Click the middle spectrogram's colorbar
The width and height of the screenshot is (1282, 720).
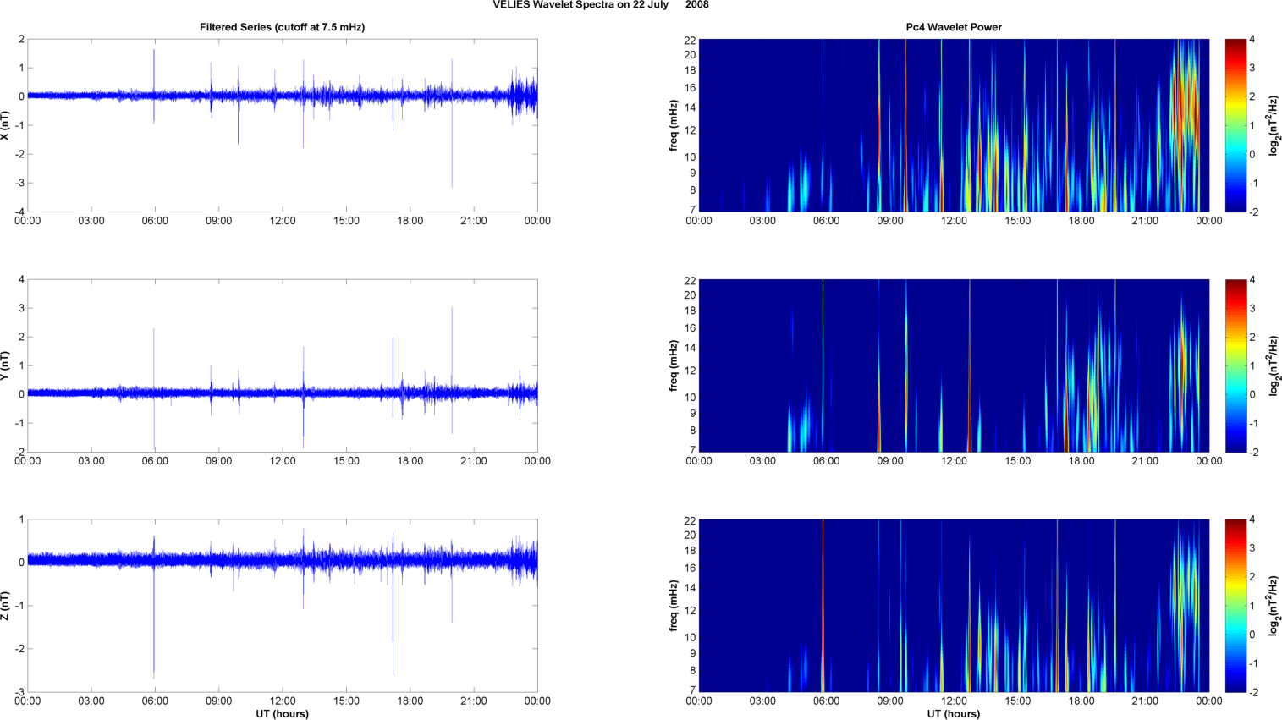[x=1235, y=365]
